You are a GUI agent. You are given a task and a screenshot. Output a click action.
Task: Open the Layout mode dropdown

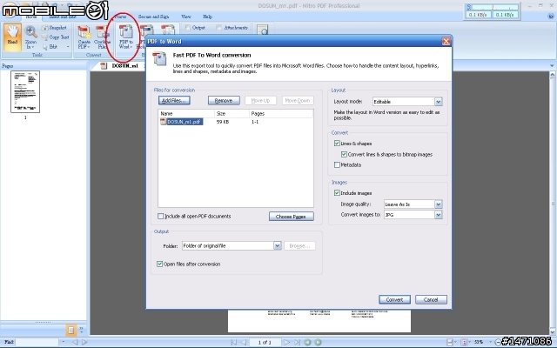pyautogui.click(x=439, y=102)
